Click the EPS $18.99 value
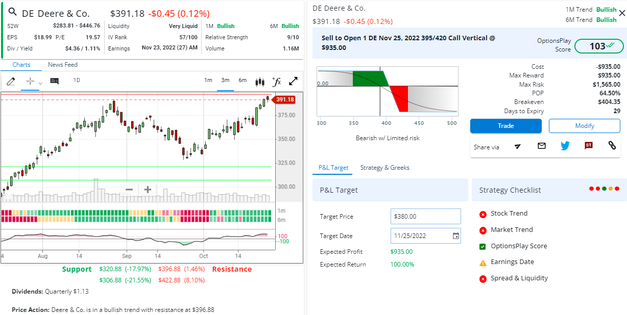627x315 pixels. click(43, 37)
